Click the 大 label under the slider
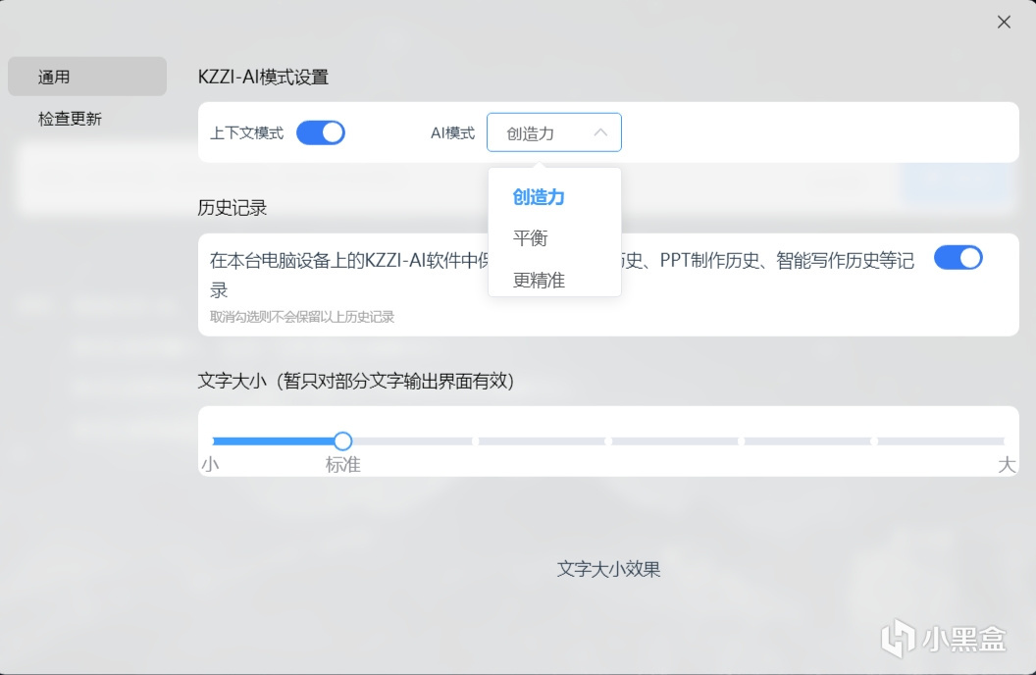Viewport: 1036px width, 675px height. (1007, 465)
